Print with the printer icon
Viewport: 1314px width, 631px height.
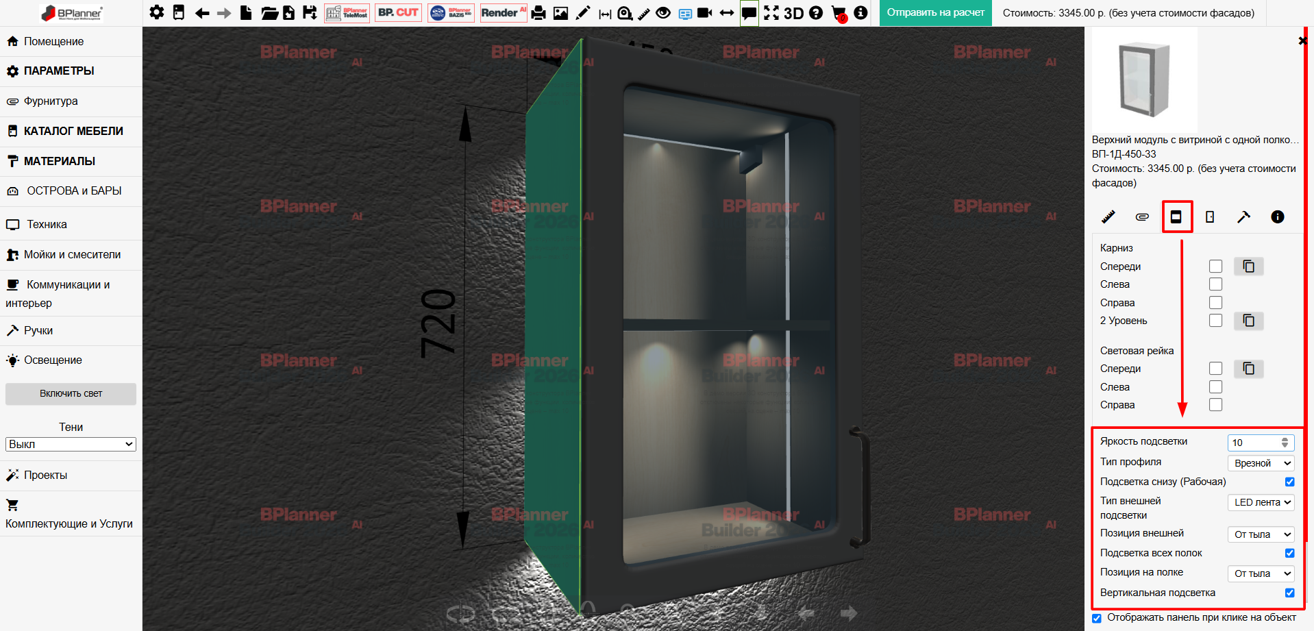point(538,13)
